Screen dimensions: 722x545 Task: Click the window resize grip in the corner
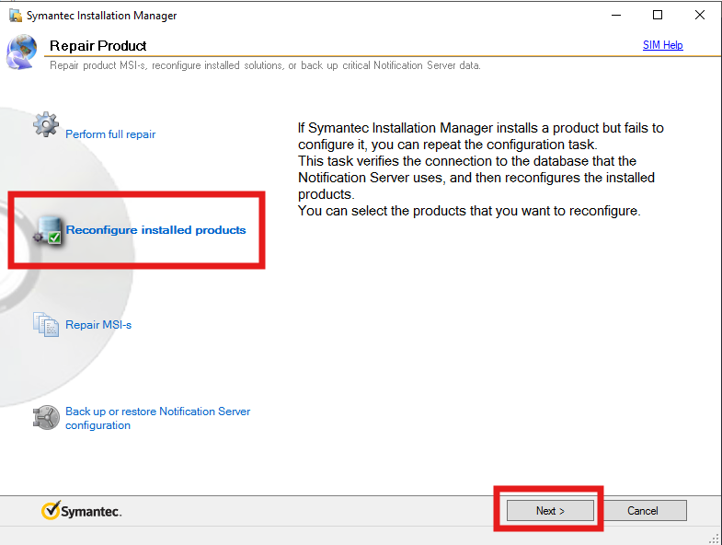tap(715, 538)
